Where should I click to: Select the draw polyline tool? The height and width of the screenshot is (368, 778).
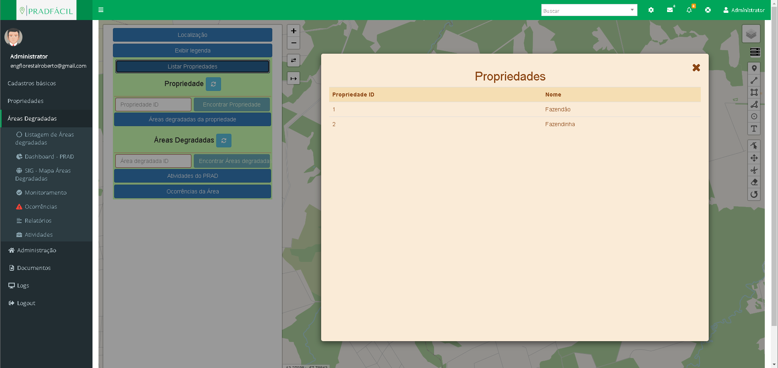click(x=754, y=80)
